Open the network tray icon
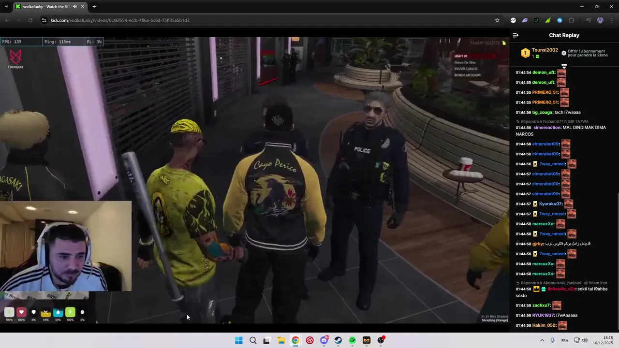This screenshot has width=619, height=348. click(x=577, y=340)
